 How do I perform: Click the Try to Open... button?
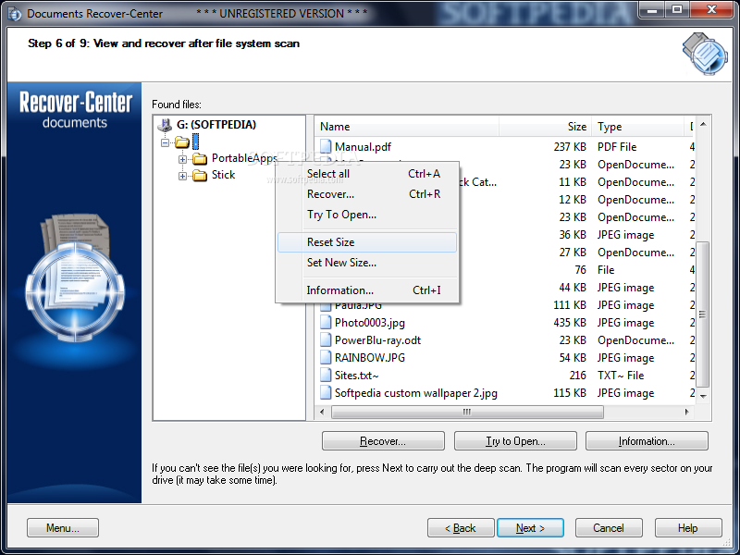[x=515, y=441]
